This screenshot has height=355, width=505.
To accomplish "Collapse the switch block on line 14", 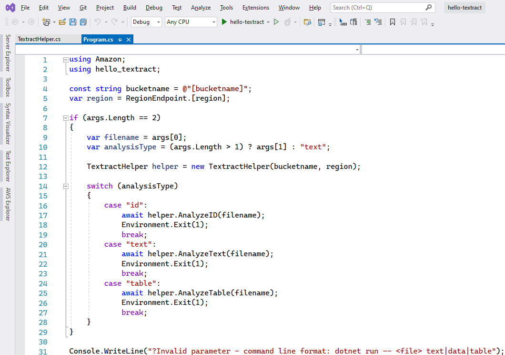I will tap(66, 186).
